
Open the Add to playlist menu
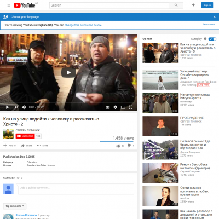[10, 146]
